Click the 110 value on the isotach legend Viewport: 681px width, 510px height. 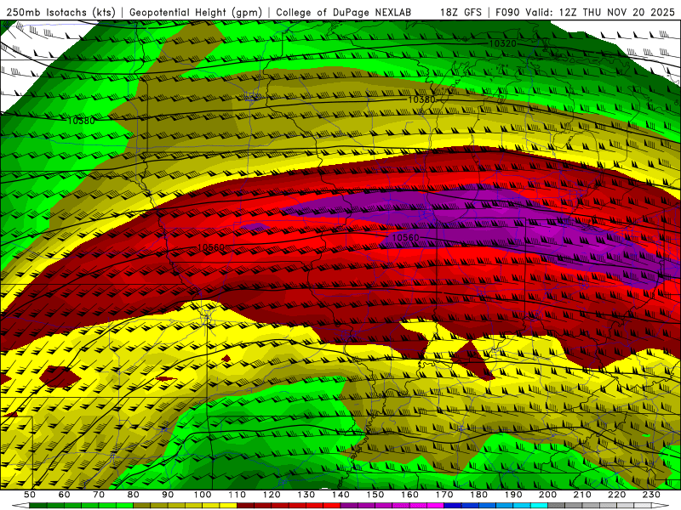tap(237, 495)
